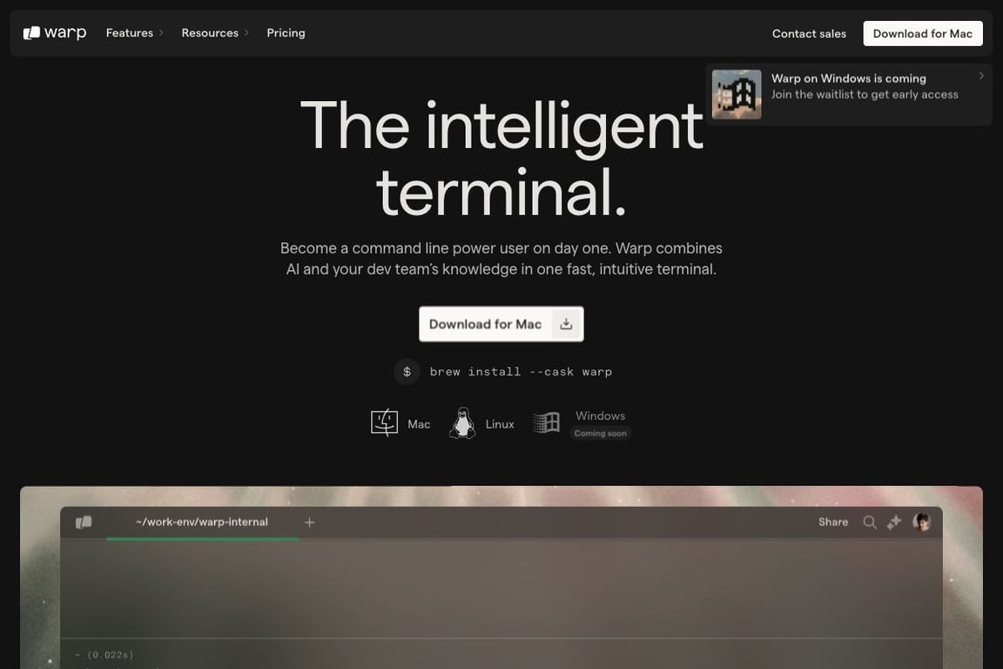Expand the Features menu chevron

pyautogui.click(x=161, y=32)
